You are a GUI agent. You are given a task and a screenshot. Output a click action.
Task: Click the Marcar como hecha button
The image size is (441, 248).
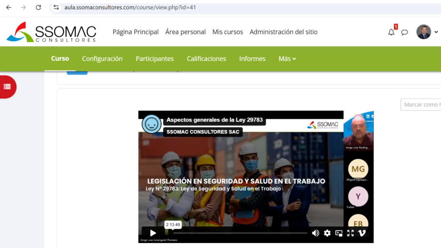[x=421, y=104]
